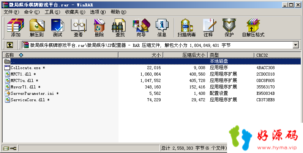Image resolution: width=303 pixels, height=153 pixels.
Task: Open the 收藏夹(O) menu
Action: (x=75, y=12)
